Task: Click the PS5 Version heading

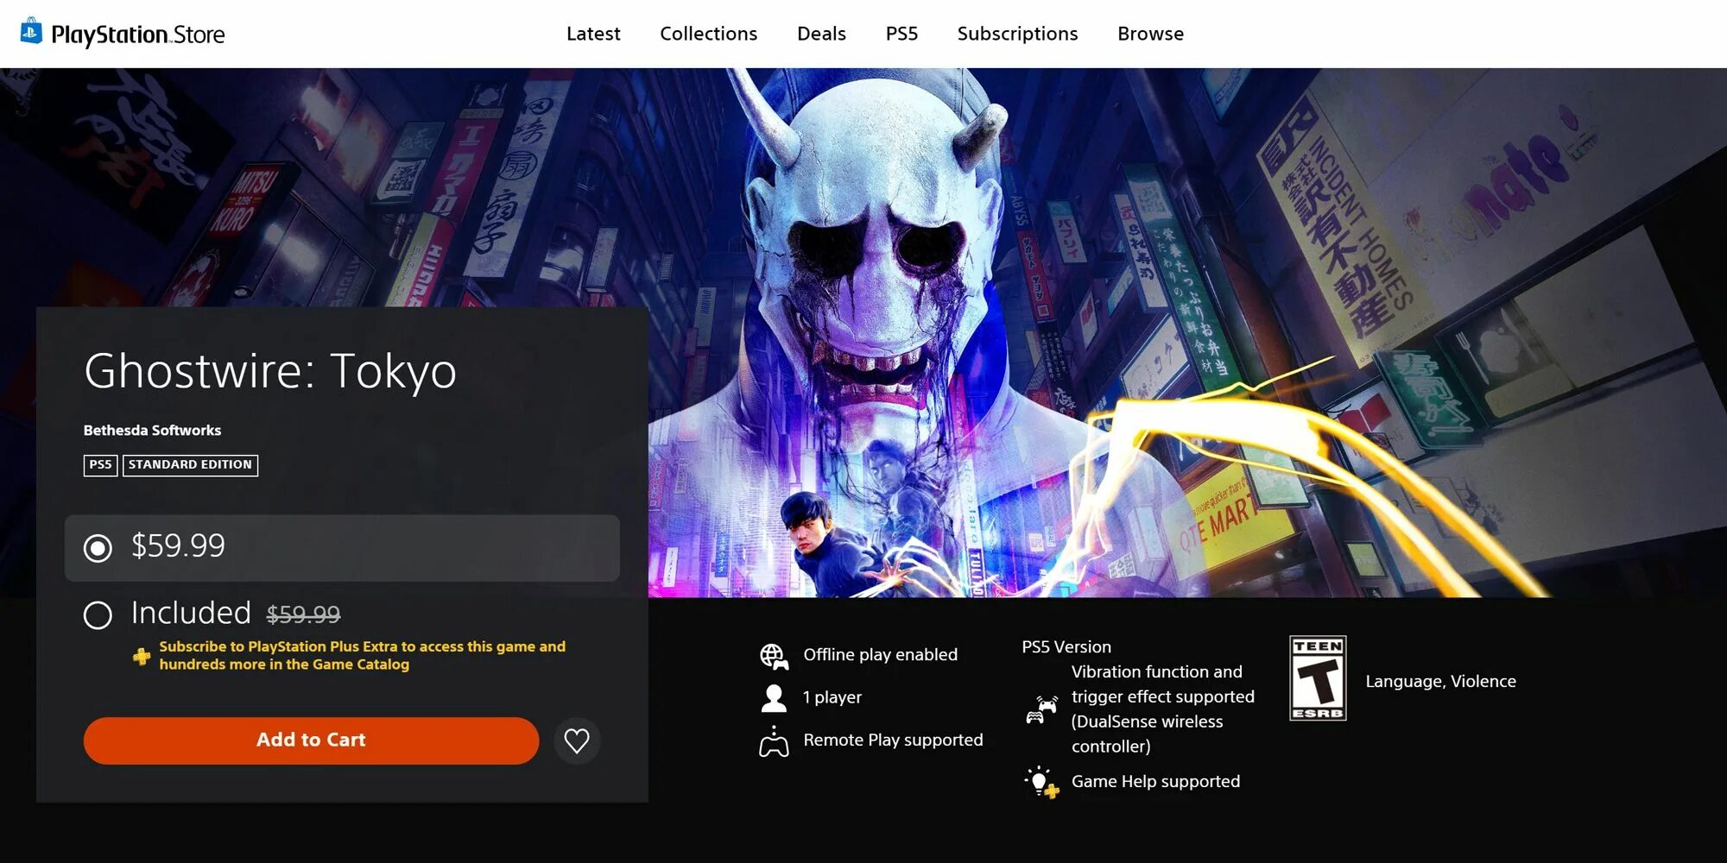Action: tap(1066, 646)
